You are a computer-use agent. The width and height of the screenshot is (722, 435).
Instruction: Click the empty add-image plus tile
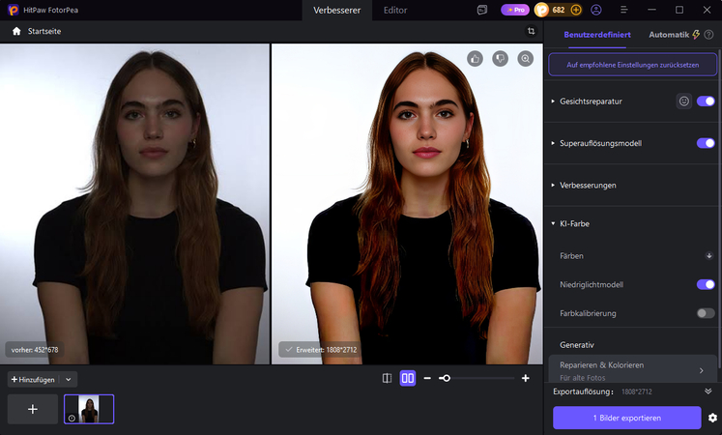(x=33, y=409)
